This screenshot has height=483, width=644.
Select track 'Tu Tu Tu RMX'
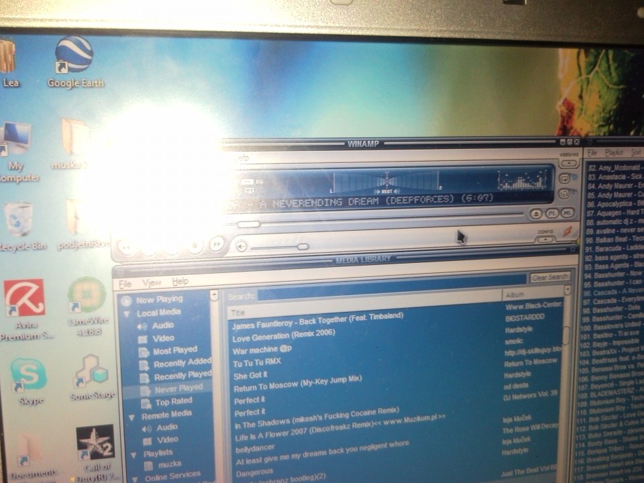[257, 363]
